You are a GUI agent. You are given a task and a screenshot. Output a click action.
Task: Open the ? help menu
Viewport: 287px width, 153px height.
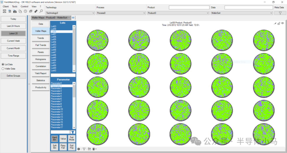[x=40, y=7]
